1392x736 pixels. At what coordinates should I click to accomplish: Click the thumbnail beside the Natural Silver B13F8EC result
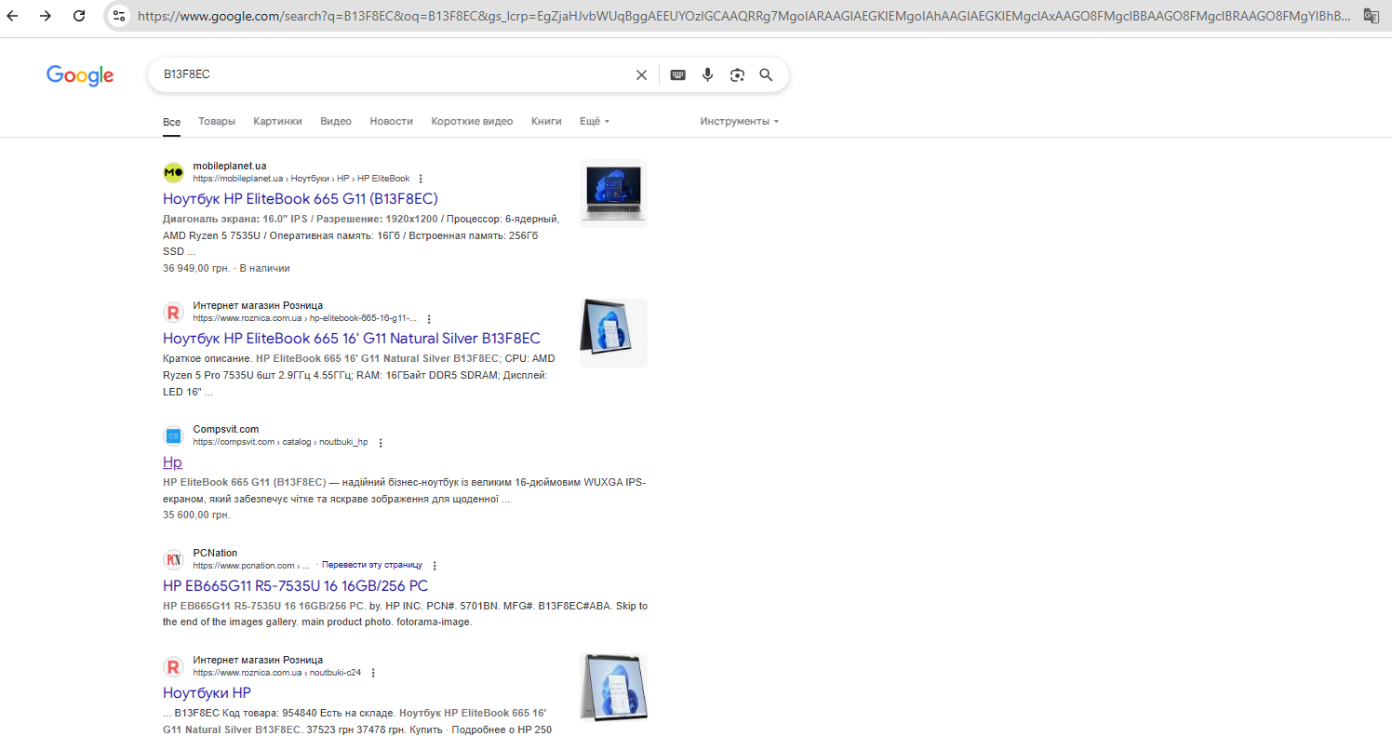[613, 333]
